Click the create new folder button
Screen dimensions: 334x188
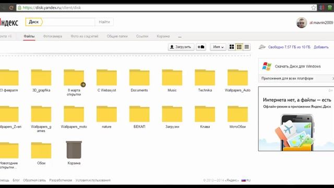coord(201,47)
